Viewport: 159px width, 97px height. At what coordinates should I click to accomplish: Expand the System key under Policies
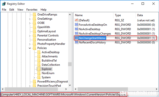coord(34,78)
